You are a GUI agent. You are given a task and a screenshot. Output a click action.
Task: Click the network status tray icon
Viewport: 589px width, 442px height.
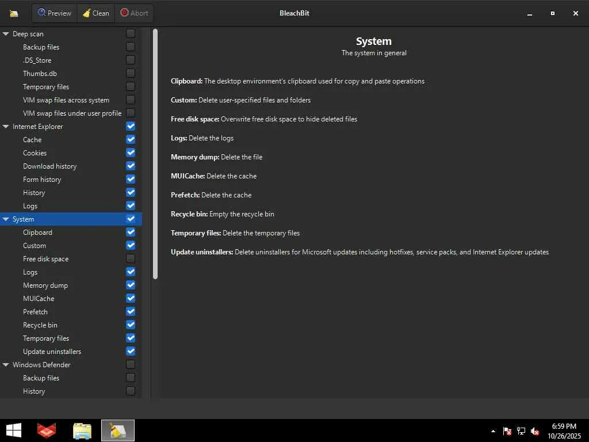coord(521,431)
